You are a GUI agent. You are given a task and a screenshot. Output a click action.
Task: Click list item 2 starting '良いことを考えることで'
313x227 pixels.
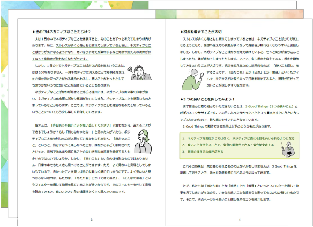pos(228,145)
